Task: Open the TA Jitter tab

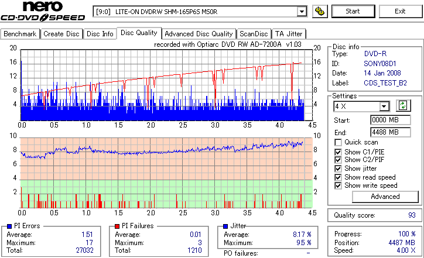Action: (289, 34)
